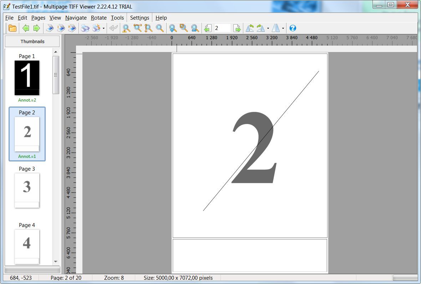Click the scanner icon marked with 1

[x=61, y=28]
